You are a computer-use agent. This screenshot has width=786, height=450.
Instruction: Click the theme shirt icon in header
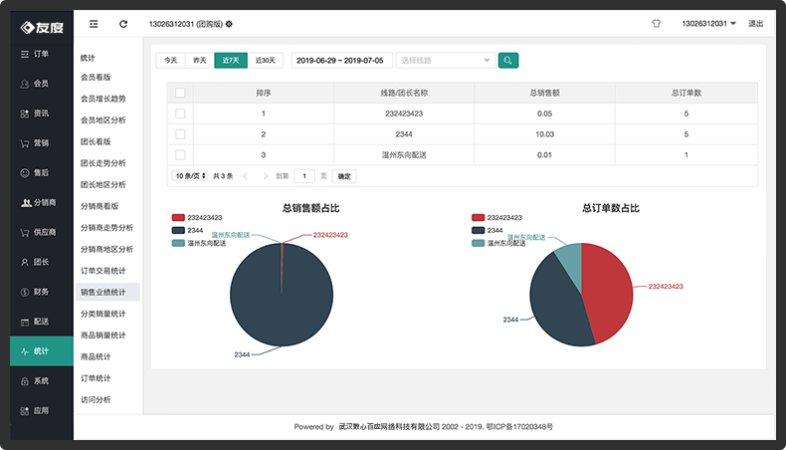[657, 24]
